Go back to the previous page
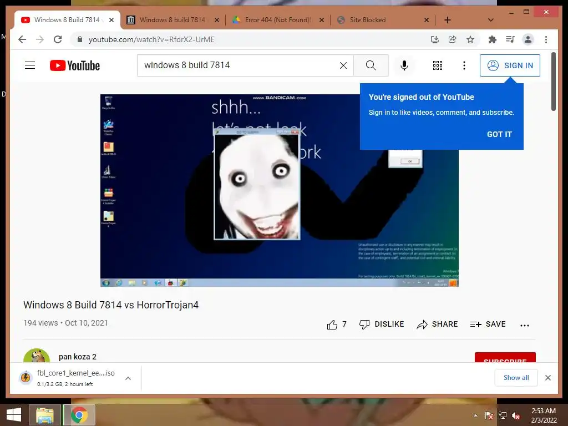This screenshot has height=426, width=568. click(x=22, y=39)
